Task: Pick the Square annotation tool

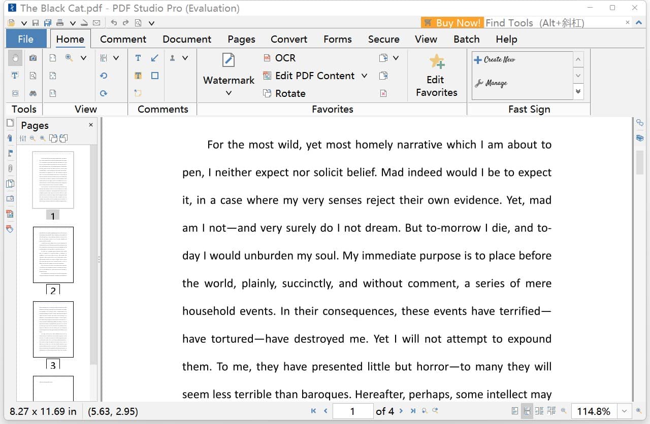Action: (x=155, y=76)
